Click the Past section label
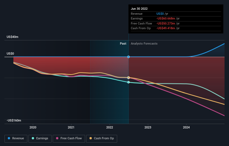This screenshot has height=146, width=229. point(123,43)
